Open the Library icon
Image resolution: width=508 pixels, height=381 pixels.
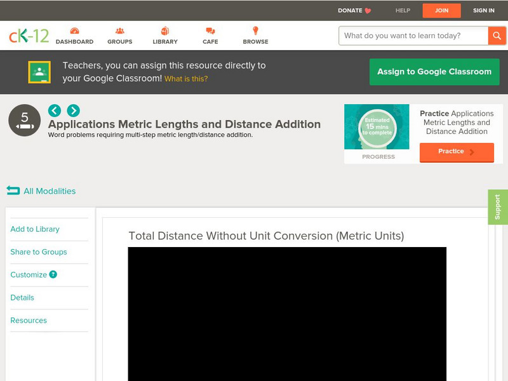click(165, 30)
